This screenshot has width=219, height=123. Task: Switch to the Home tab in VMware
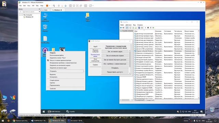46,10
